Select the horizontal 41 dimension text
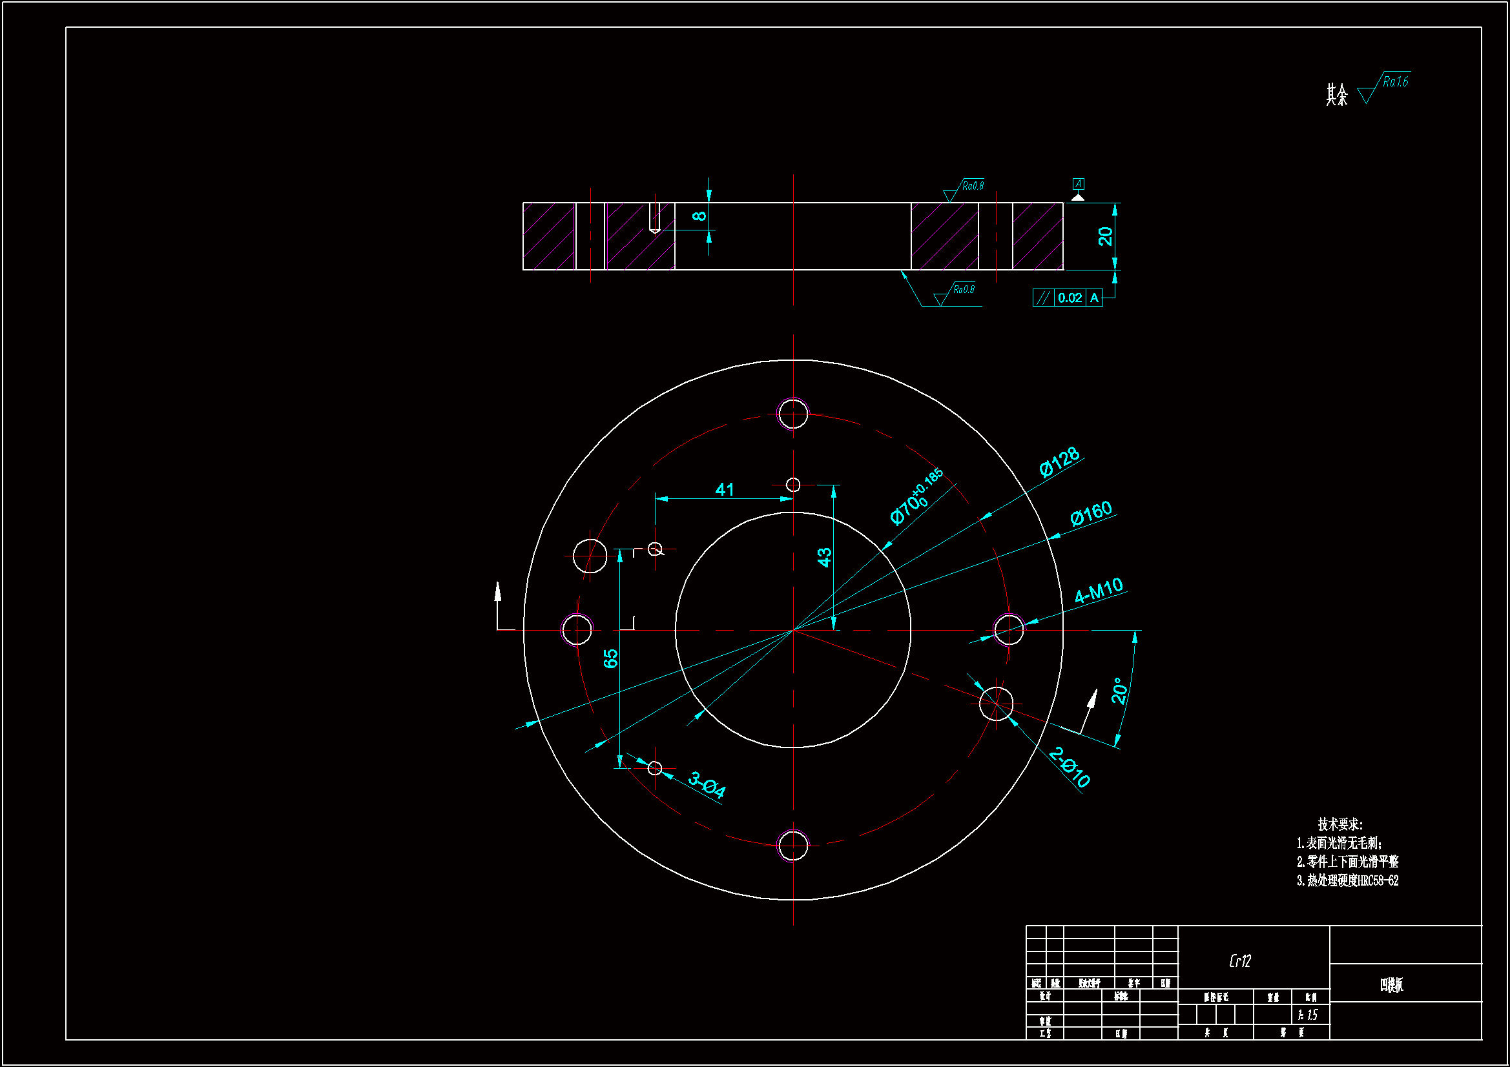 [x=724, y=490]
